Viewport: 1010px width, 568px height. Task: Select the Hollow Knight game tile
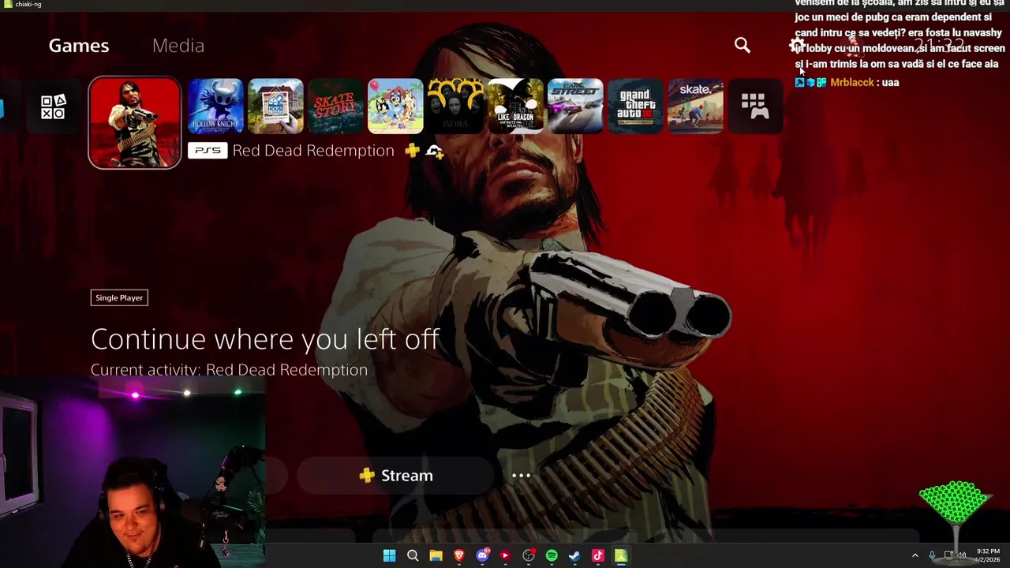tap(215, 106)
